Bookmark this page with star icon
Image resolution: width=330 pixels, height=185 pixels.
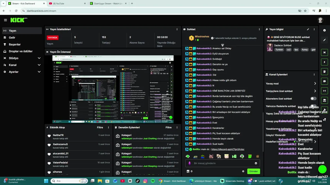pyautogui.click(x=305, y=11)
